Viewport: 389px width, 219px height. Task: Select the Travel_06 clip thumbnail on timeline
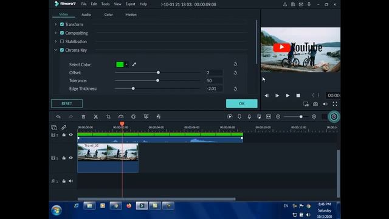tap(108, 158)
